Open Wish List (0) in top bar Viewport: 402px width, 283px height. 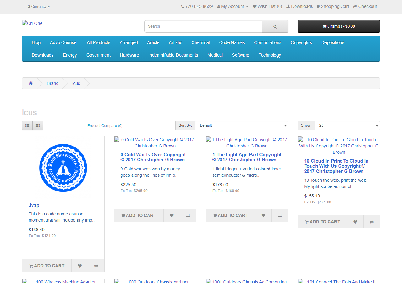pyautogui.click(x=267, y=6)
